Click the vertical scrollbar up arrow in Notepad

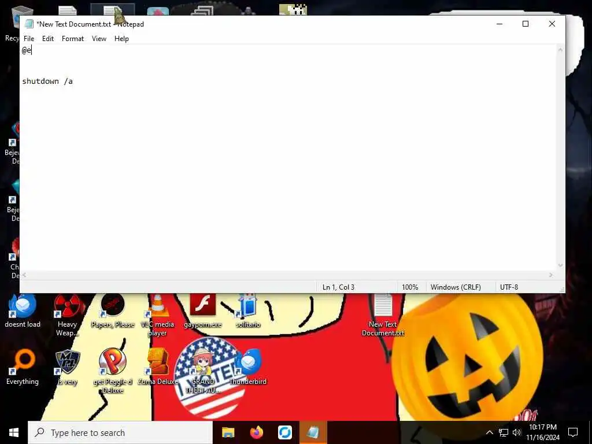coord(560,50)
